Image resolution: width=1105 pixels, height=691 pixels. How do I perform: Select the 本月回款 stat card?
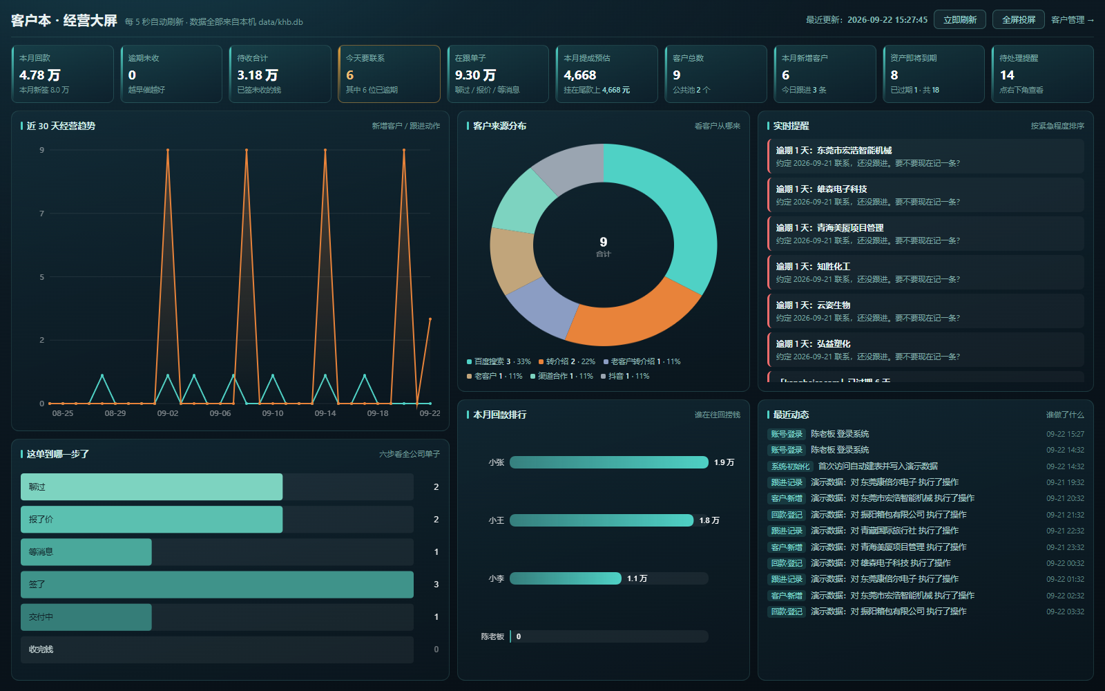63,74
